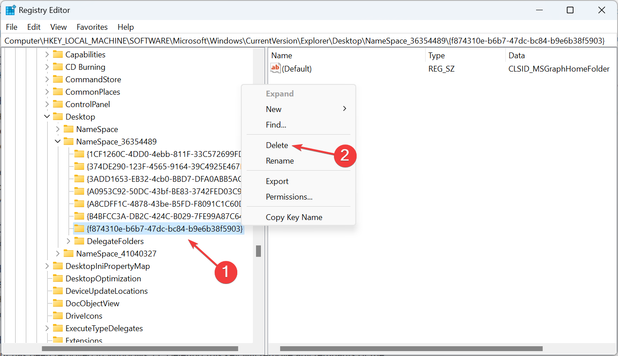This screenshot has width=618, height=356.
Task: Click the DocObjectView folder icon
Action: 58,304
